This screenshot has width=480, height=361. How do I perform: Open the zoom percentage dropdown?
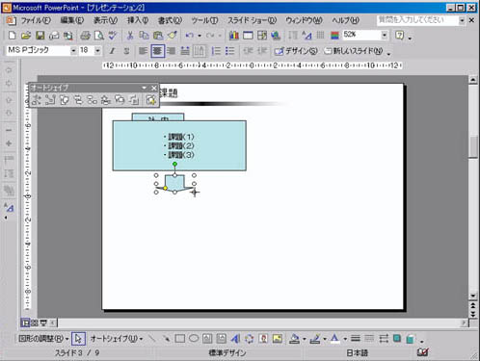(x=385, y=35)
